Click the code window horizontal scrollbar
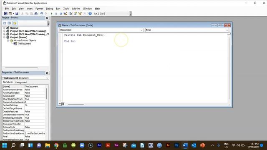 coord(76,104)
